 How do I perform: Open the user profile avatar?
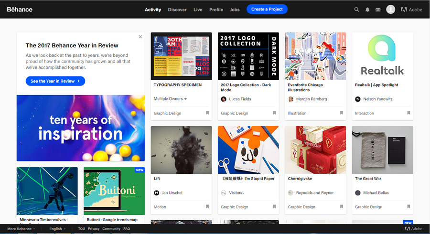390,10
